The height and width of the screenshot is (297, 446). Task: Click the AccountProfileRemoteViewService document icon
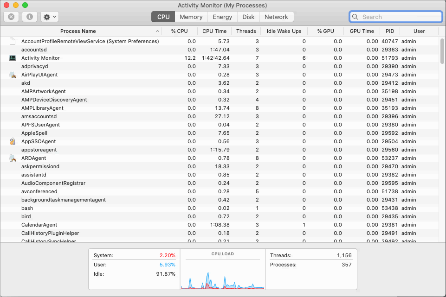13,41
